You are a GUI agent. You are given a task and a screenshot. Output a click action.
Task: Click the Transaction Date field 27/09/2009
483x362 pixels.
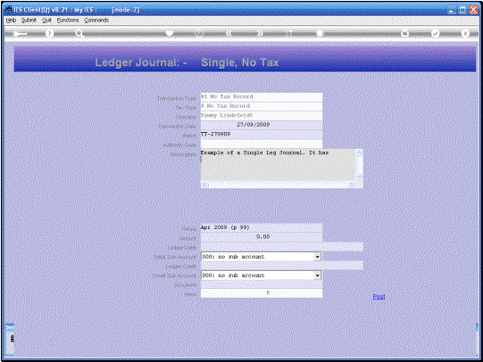262,125
